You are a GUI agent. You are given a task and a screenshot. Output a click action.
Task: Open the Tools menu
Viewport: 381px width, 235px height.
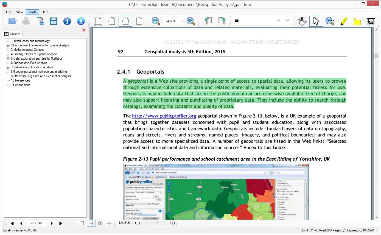pyautogui.click(x=32, y=12)
